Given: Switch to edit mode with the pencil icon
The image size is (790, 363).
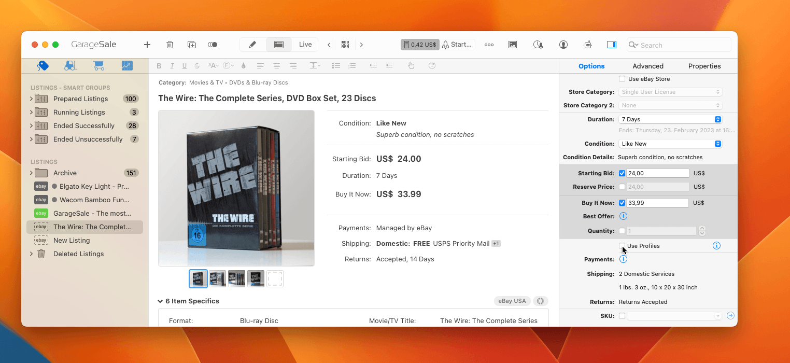Looking at the screenshot, I should click(x=252, y=45).
